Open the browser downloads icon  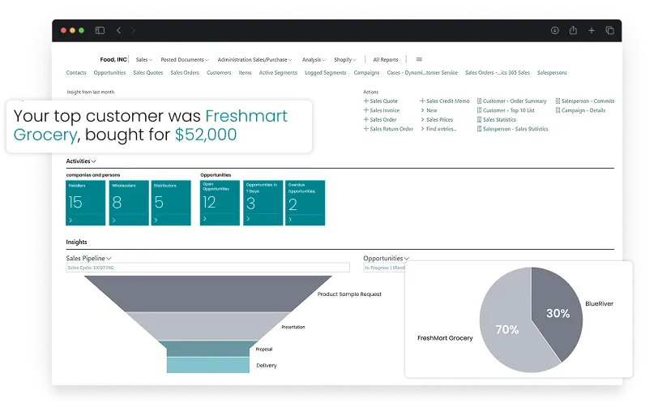click(x=555, y=30)
